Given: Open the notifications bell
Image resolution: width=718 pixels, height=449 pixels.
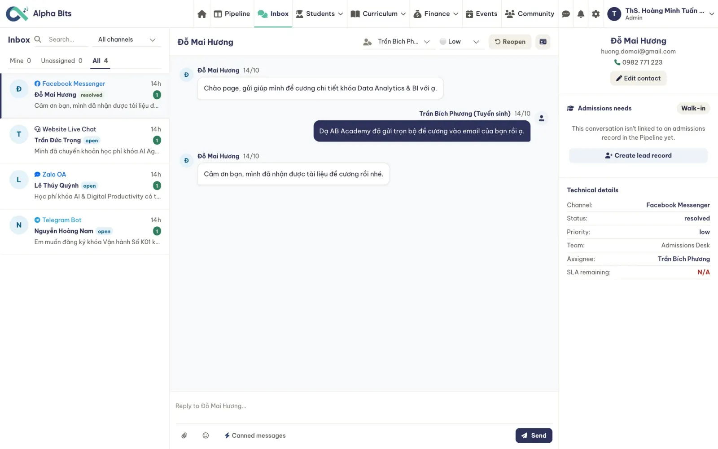Looking at the screenshot, I should 581,14.
